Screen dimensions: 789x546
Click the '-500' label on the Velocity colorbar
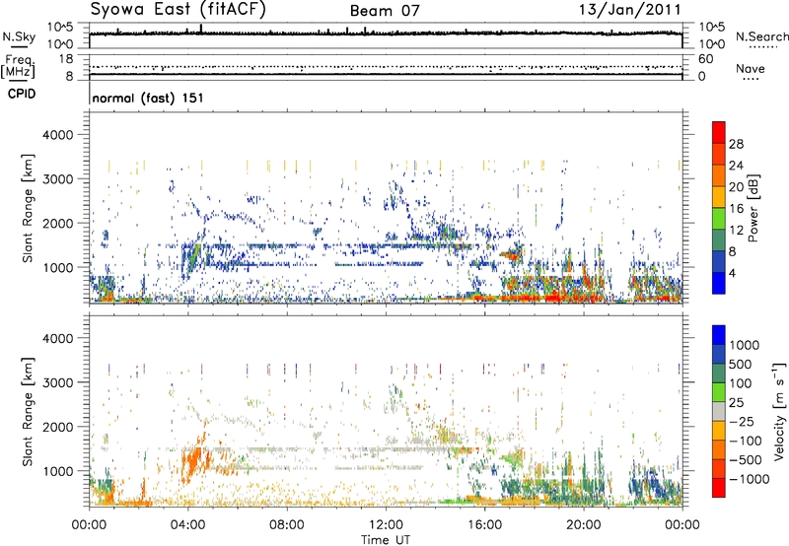click(746, 459)
